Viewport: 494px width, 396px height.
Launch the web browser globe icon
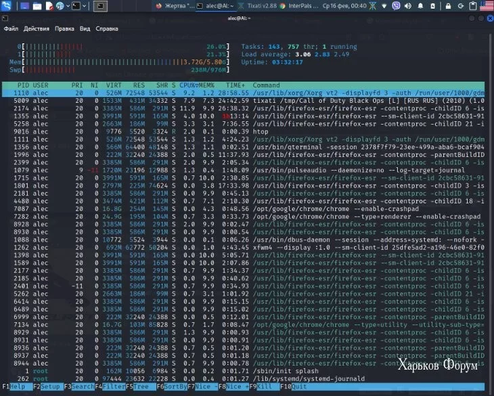point(60,5)
